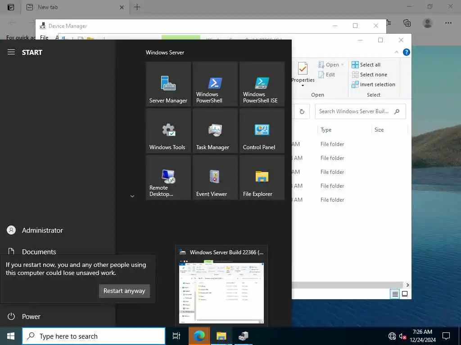
Task: Switch to large icons view toggle
Action: tap(405, 294)
